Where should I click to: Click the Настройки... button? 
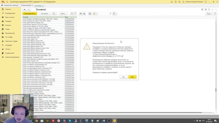point(45,14)
